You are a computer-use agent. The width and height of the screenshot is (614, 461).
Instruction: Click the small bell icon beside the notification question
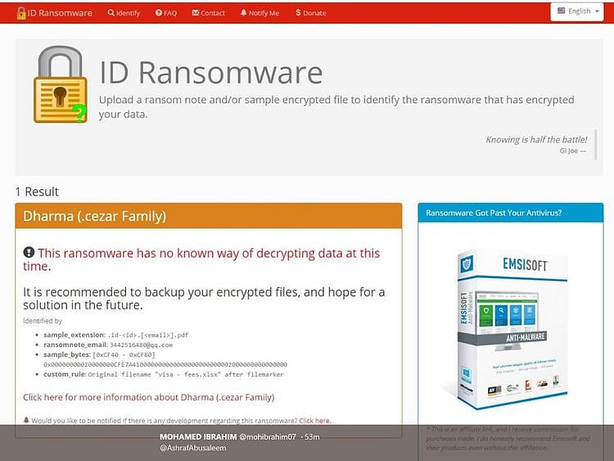26,420
